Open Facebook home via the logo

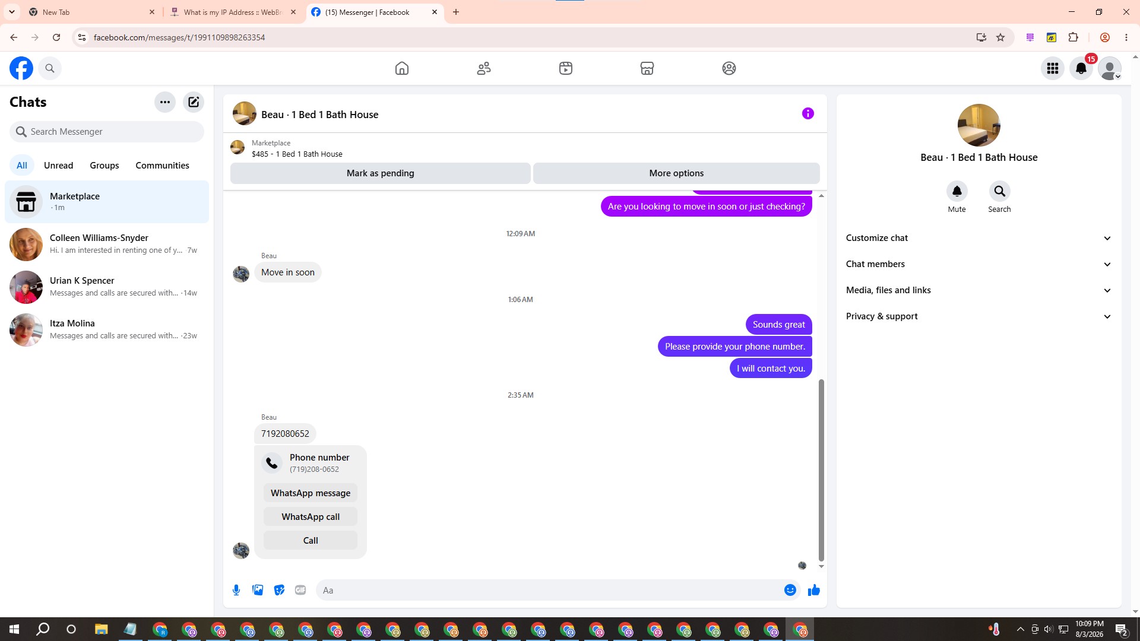[x=21, y=68]
